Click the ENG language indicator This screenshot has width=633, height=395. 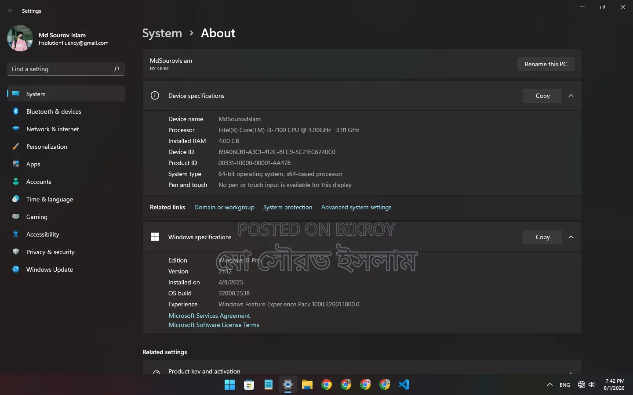coord(565,385)
